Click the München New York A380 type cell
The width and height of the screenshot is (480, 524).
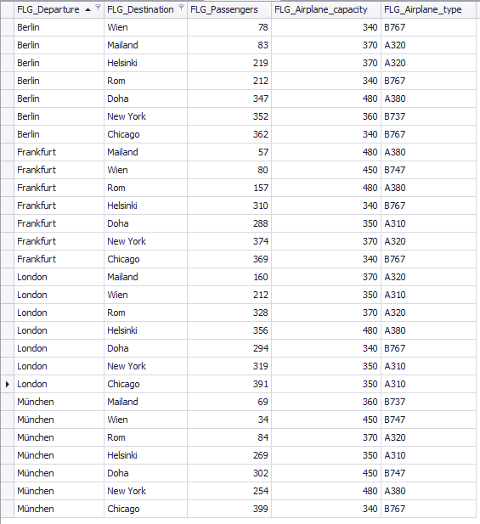point(428,491)
